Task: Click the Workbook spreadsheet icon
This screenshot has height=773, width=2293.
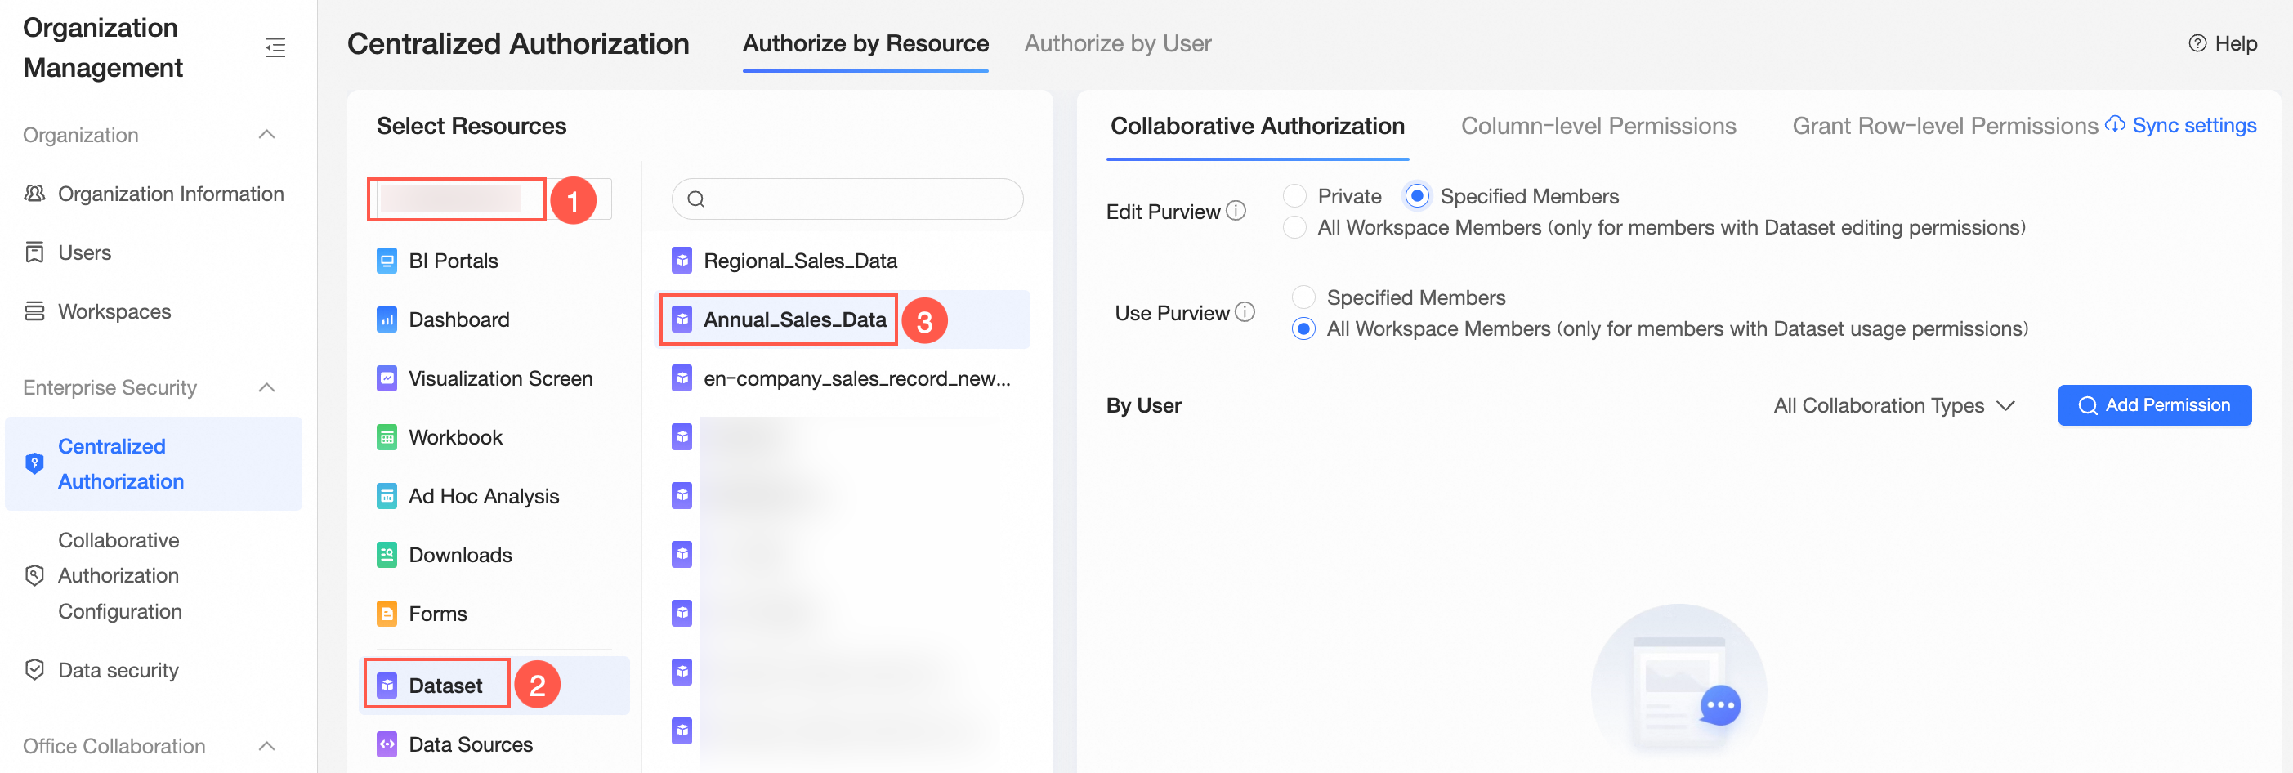Action: point(387,437)
